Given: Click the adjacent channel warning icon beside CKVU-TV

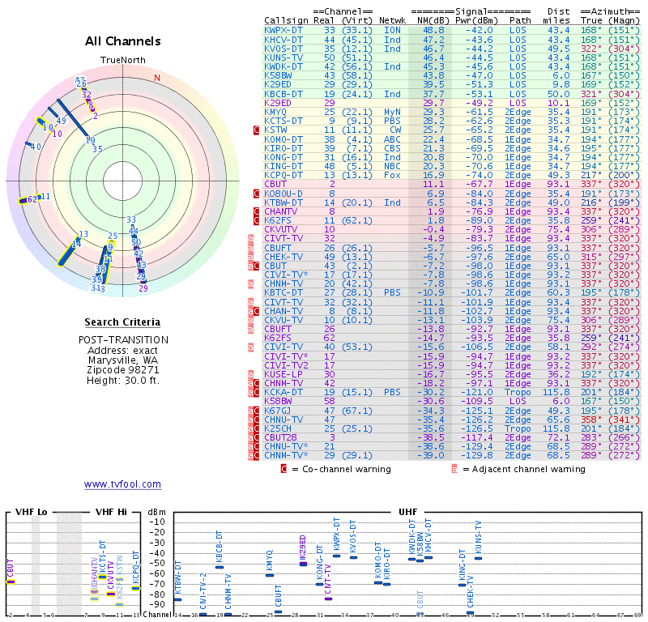Looking at the screenshot, I should pyautogui.click(x=251, y=320).
